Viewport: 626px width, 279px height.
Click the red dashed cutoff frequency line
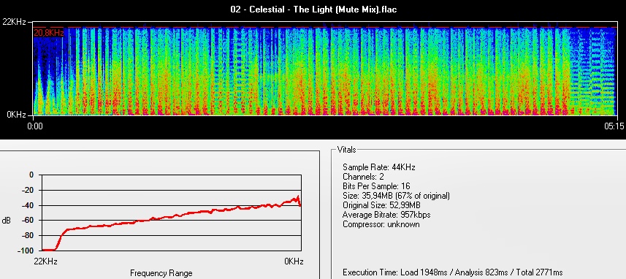point(325,28)
